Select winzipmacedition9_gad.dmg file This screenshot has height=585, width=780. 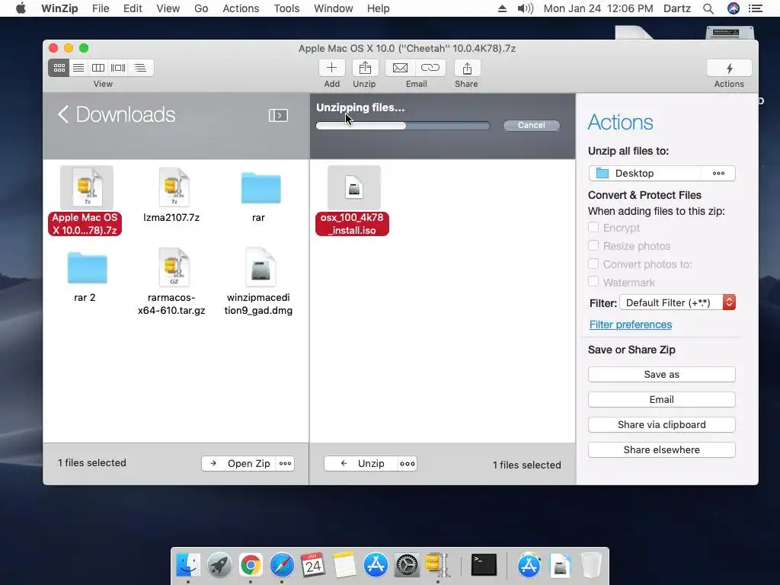tap(259, 281)
